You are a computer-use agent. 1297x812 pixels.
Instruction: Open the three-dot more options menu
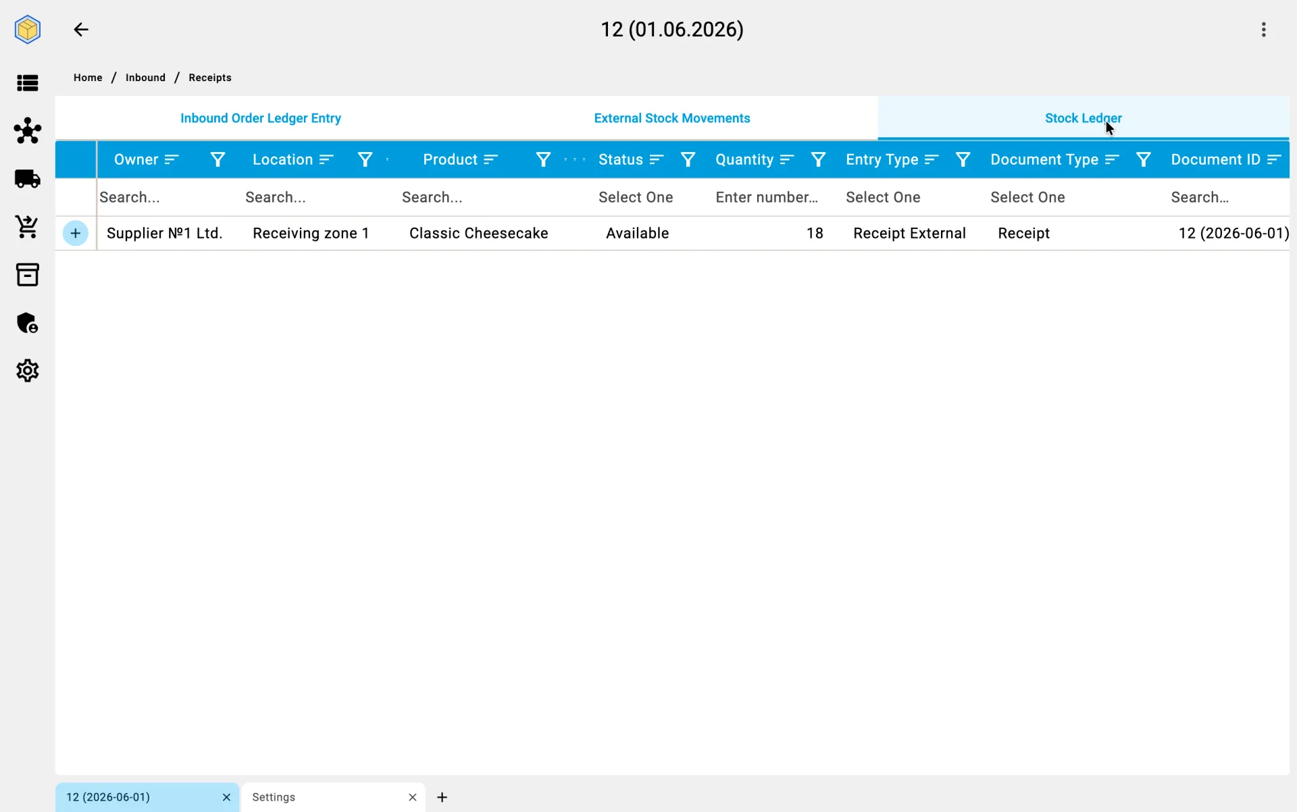[x=1263, y=30]
